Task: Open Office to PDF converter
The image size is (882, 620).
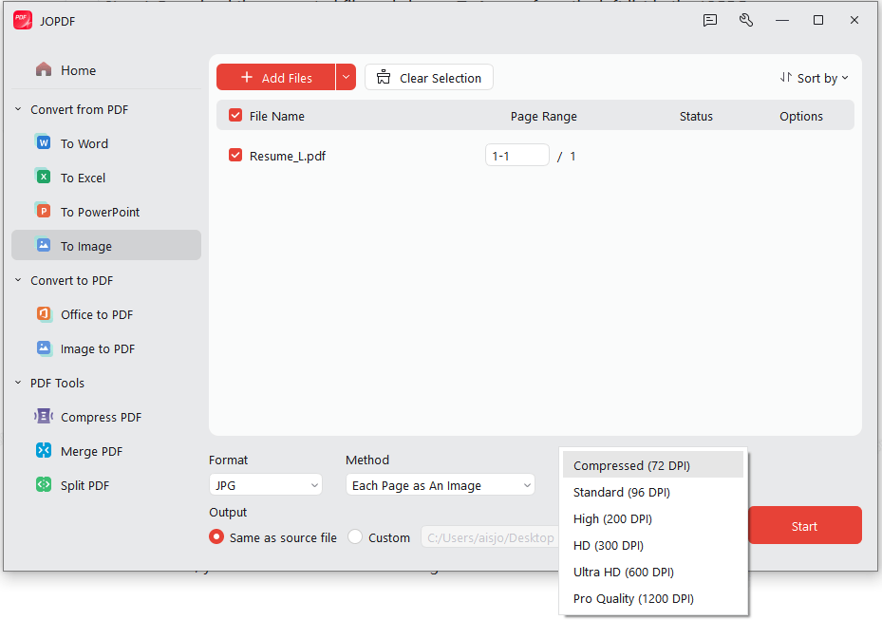Action: (106, 314)
